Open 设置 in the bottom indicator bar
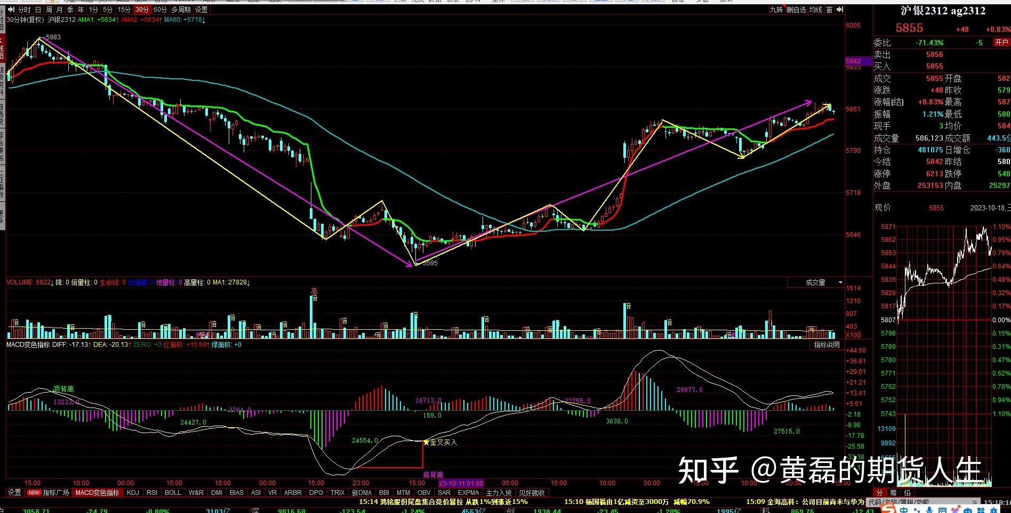This screenshot has height=513, width=1011. tap(14, 493)
